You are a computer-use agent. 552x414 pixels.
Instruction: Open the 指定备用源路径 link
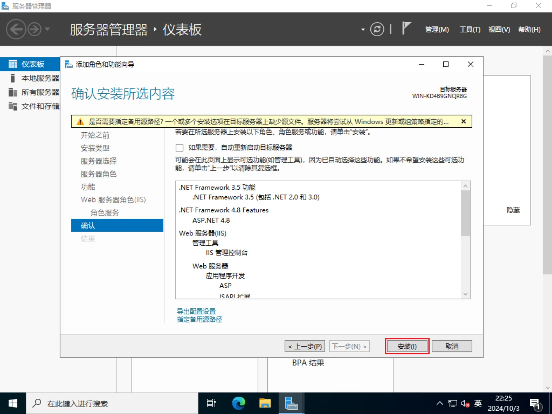199,320
